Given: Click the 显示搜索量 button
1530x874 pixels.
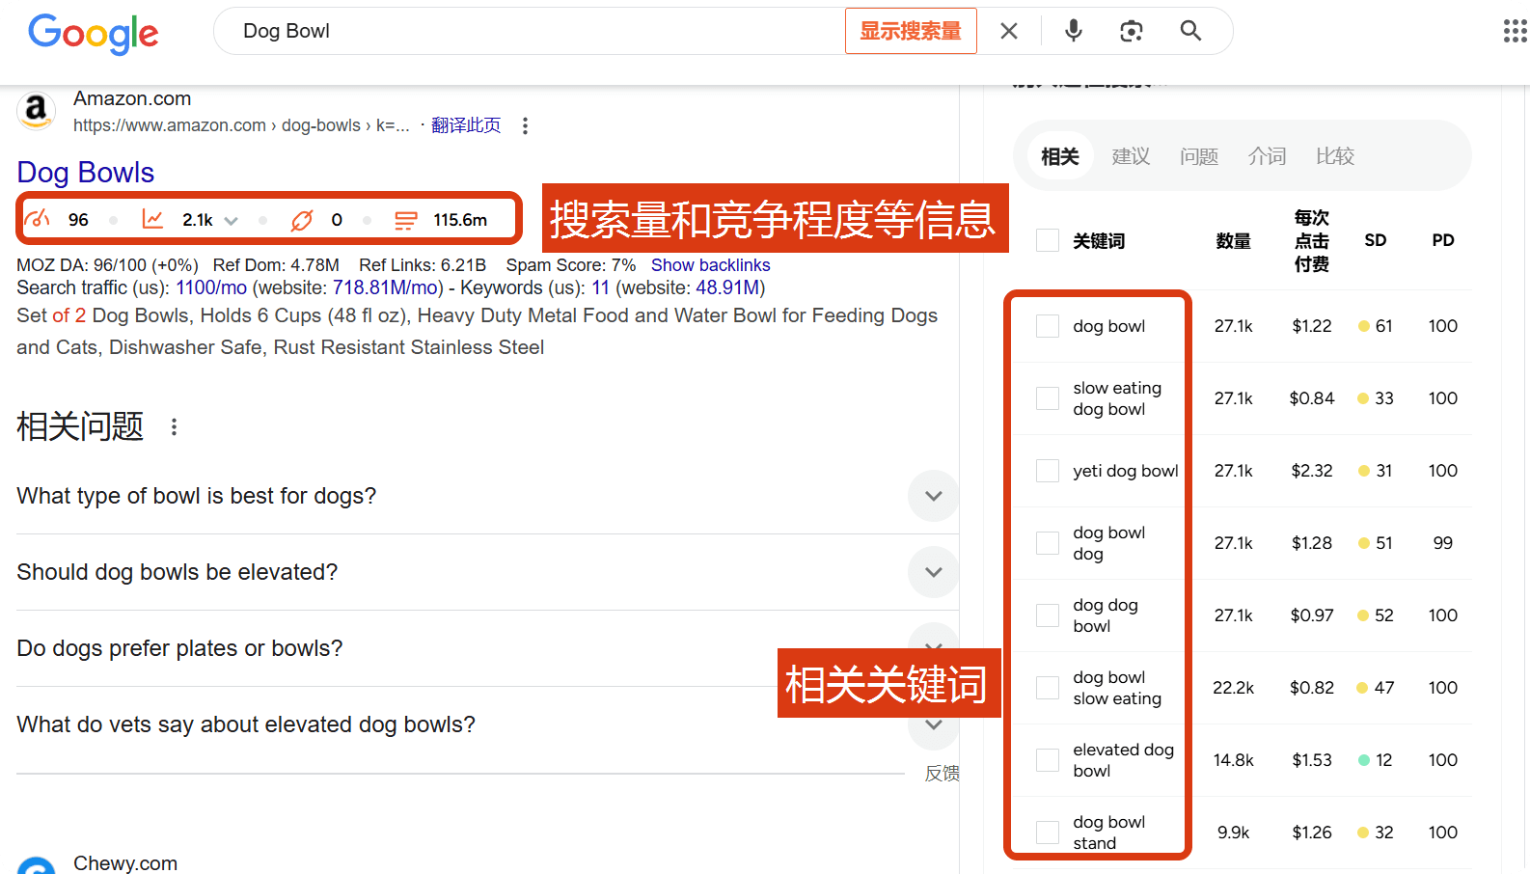Looking at the screenshot, I should tap(911, 31).
